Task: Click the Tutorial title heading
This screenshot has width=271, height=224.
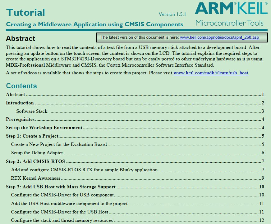Action: 25,12
